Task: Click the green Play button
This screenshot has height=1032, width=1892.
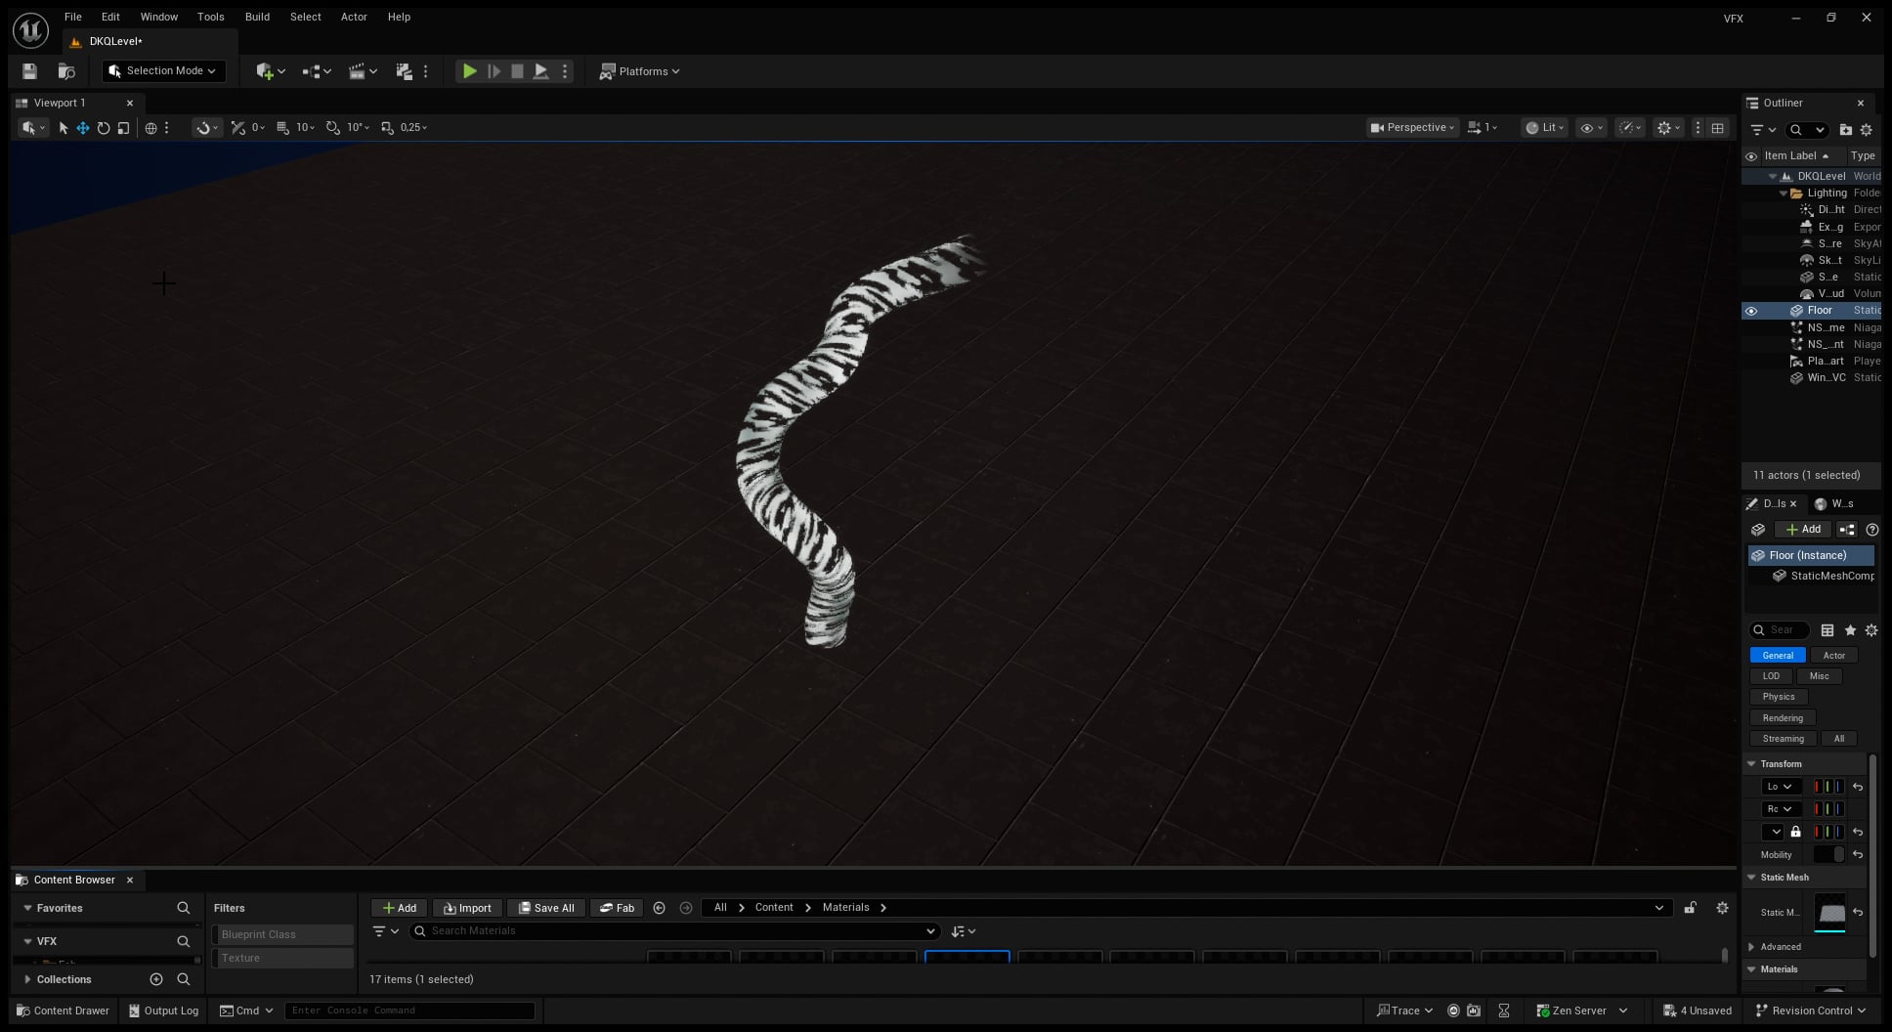Action: coord(469,71)
